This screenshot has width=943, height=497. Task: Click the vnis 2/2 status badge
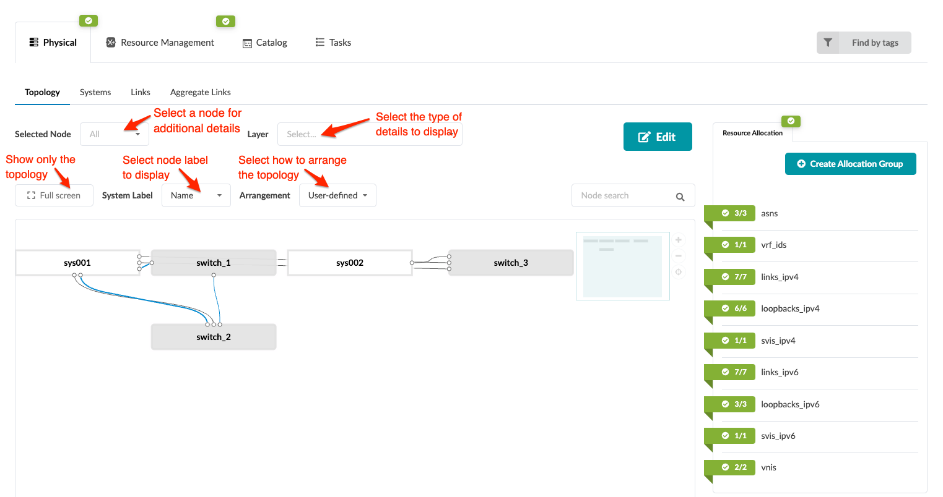point(734,467)
